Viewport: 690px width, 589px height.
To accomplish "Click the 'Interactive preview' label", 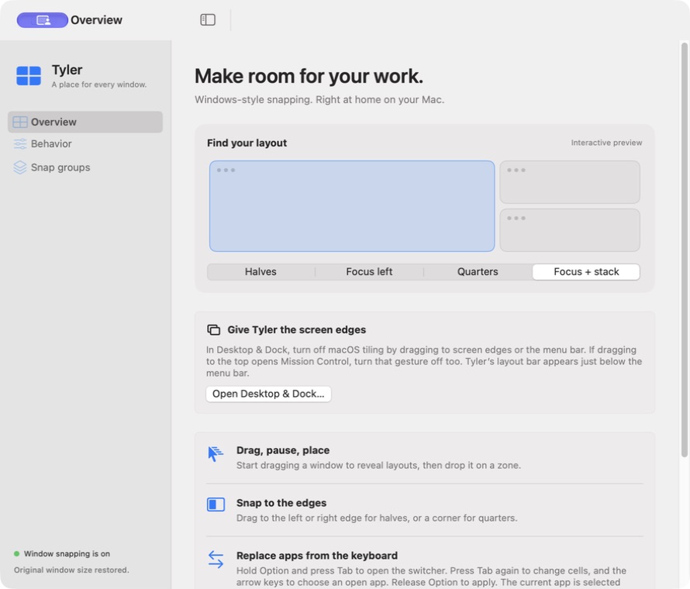I will tap(606, 143).
